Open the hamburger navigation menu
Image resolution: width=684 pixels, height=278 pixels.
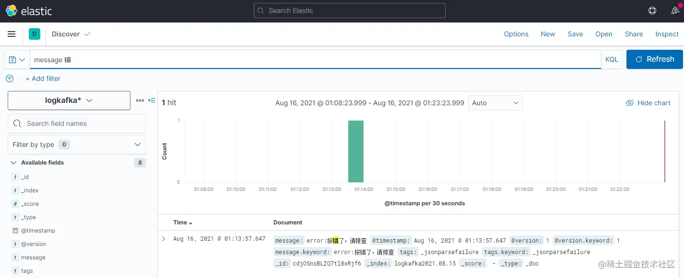pos(12,34)
